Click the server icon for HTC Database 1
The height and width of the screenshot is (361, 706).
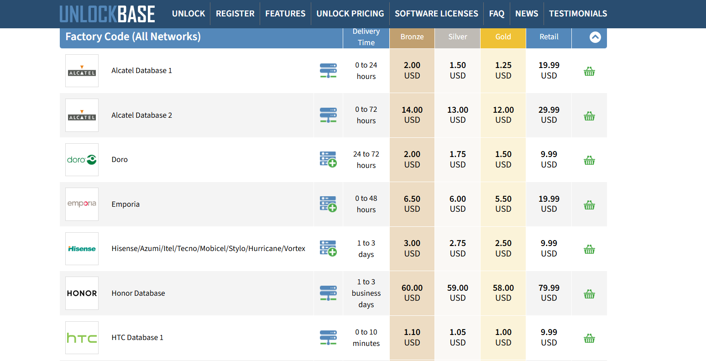(x=328, y=338)
